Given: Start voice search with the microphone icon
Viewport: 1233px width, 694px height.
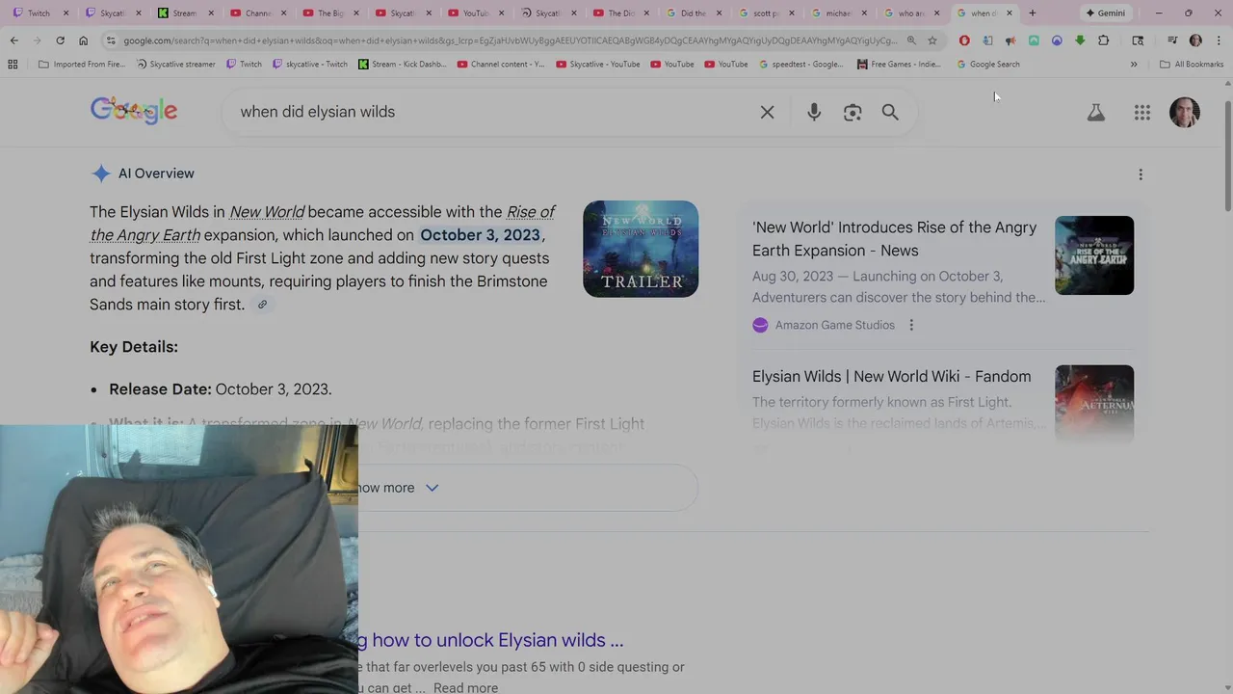Looking at the screenshot, I should pyautogui.click(x=814, y=112).
